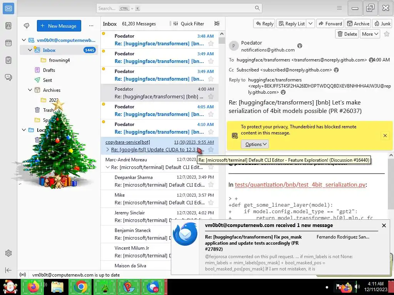Open the Chat space
Viewport: 394px width, 295px height.
[8, 77]
